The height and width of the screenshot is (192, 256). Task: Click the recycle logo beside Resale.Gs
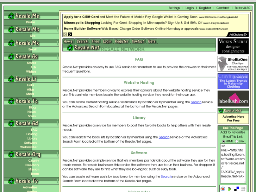[x=11, y=56]
